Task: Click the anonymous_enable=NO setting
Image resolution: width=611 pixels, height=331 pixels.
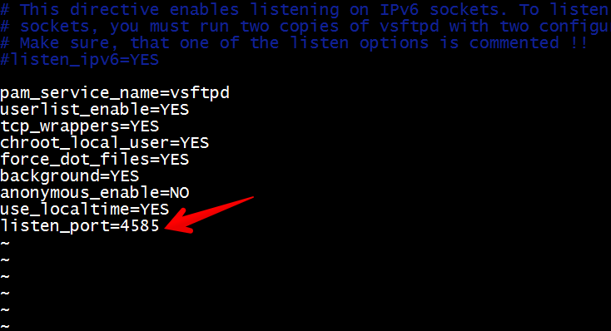Action: pos(94,193)
